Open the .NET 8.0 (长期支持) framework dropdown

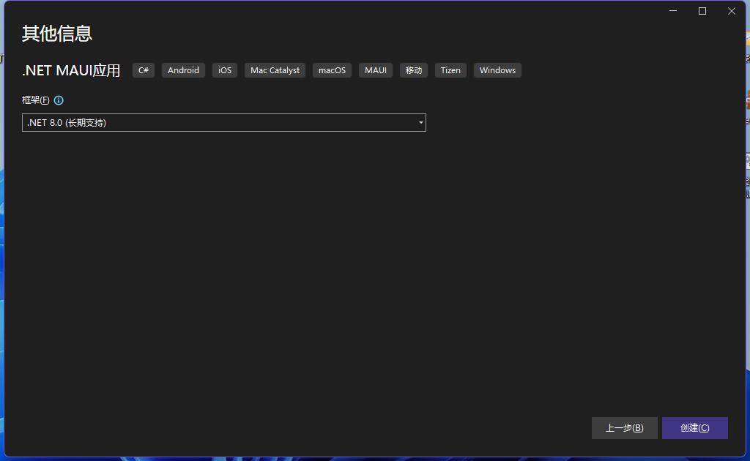tap(224, 123)
